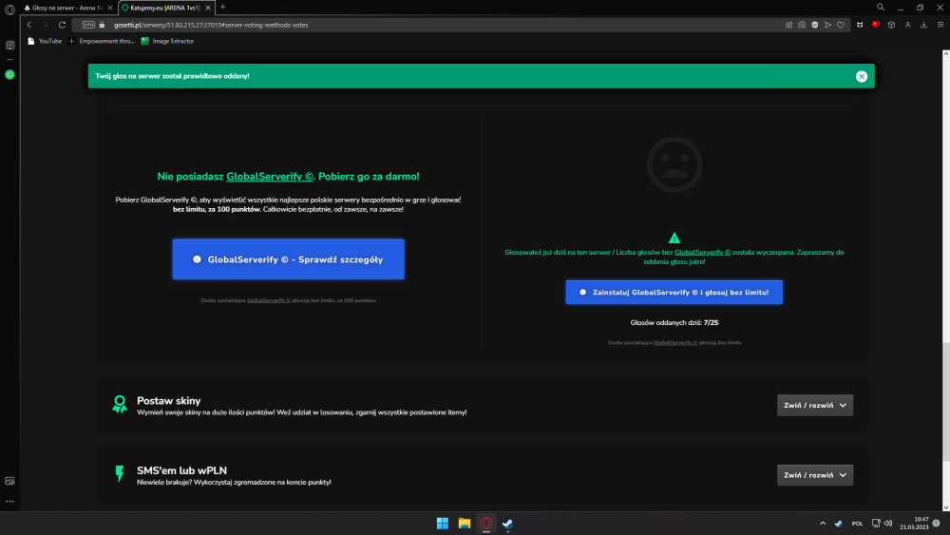This screenshot has height=535, width=950.
Task: Go forward with the navigation arrow
Action: [45, 25]
